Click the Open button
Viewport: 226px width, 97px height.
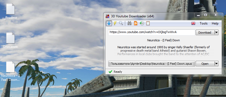205,64
